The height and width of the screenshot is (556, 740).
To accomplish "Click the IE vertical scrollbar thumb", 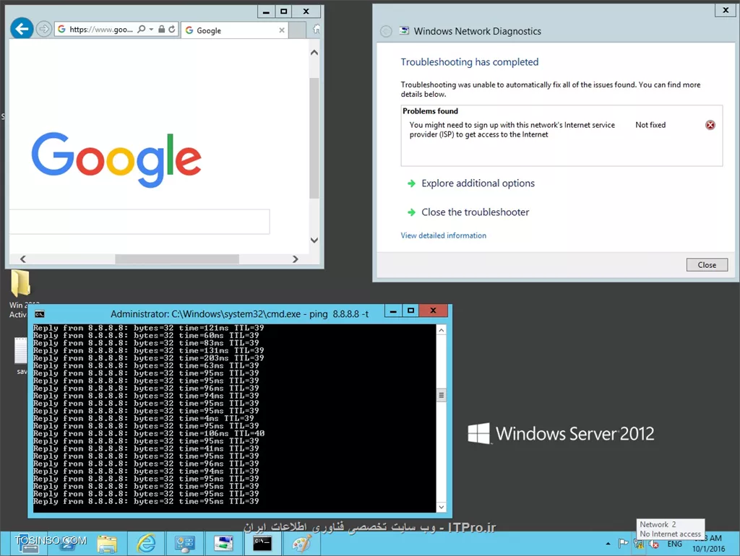I will click(314, 138).
